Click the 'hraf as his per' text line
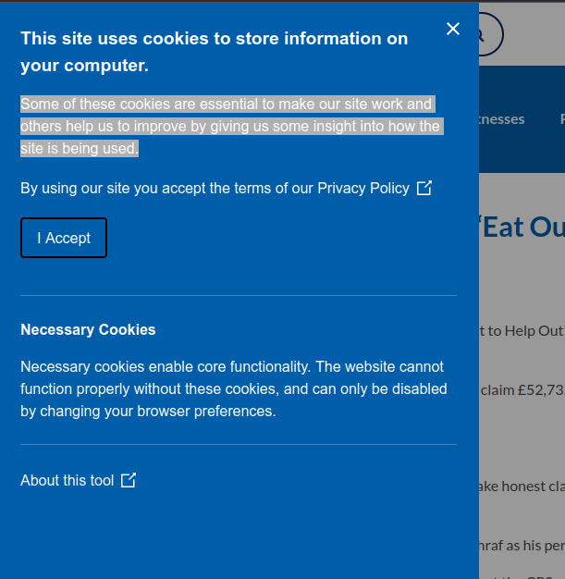Viewport: 565px width, 579px height. pos(522,546)
